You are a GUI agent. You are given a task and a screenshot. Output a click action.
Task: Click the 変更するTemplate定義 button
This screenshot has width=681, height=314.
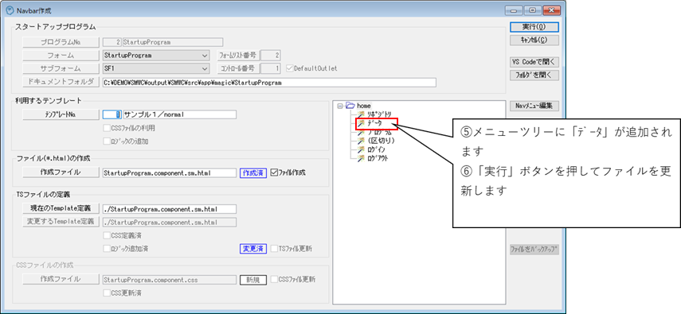61,222
